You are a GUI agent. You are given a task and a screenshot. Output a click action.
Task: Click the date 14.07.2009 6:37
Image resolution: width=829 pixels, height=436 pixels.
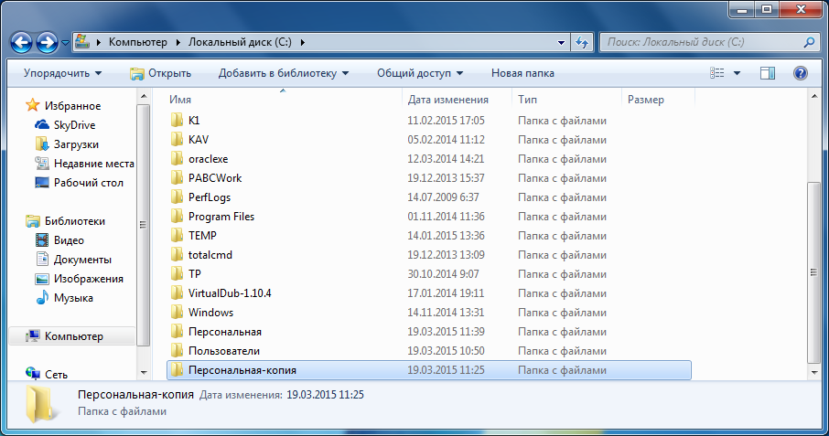tap(443, 197)
